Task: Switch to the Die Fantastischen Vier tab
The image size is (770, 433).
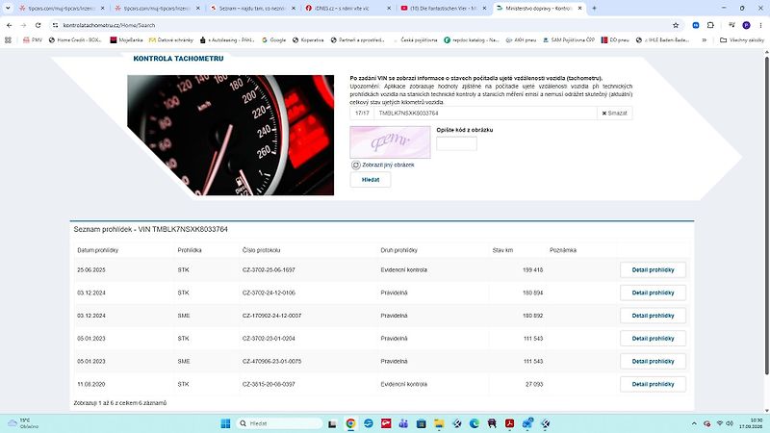Action: click(440, 8)
